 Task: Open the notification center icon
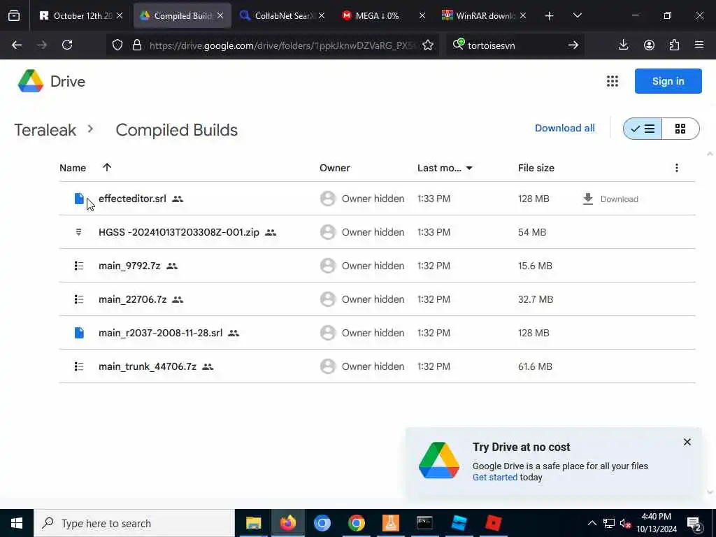694,523
